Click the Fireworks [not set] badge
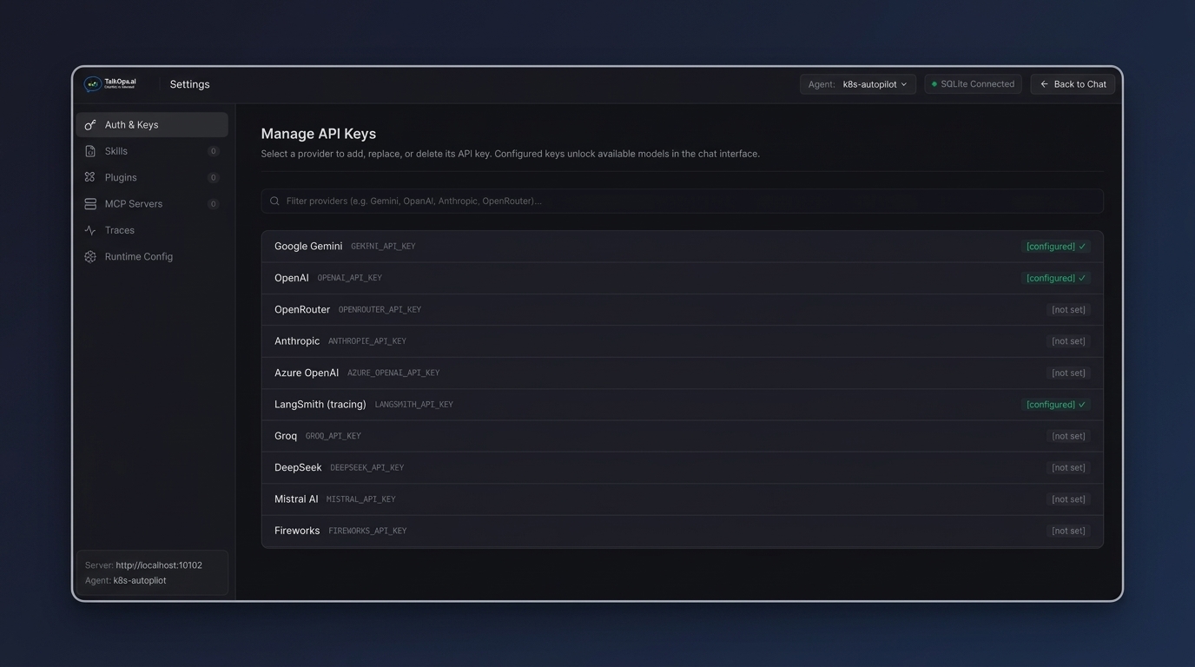Screen dimensions: 1195x667 1068,531
